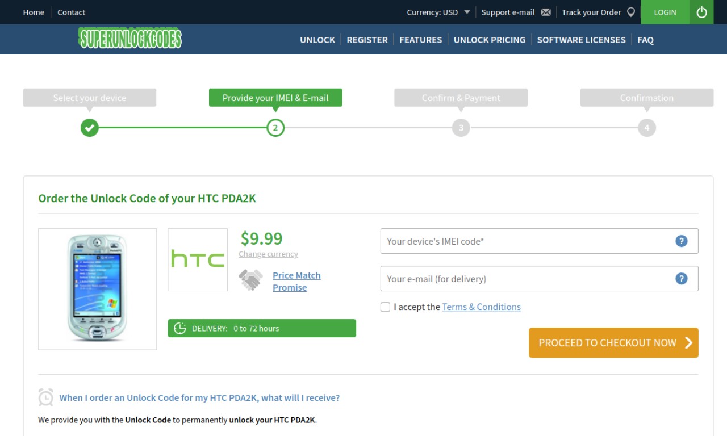Expand the 'what will I receive' question
This screenshot has height=436, width=727.
click(x=199, y=397)
